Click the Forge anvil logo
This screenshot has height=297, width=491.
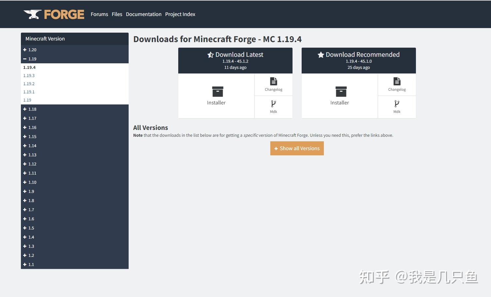33,14
